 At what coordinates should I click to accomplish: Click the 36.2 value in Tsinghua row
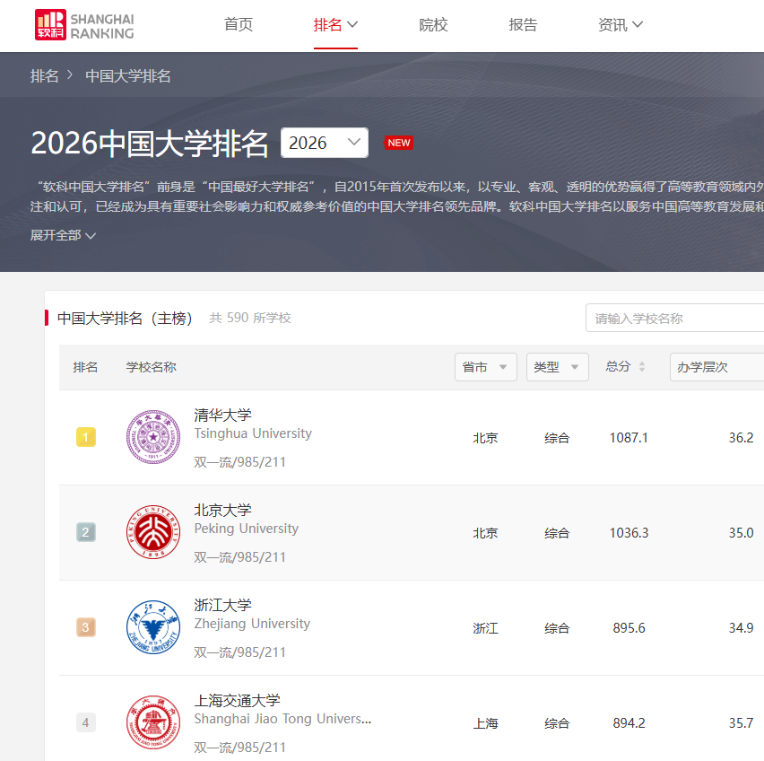click(741, 438)
